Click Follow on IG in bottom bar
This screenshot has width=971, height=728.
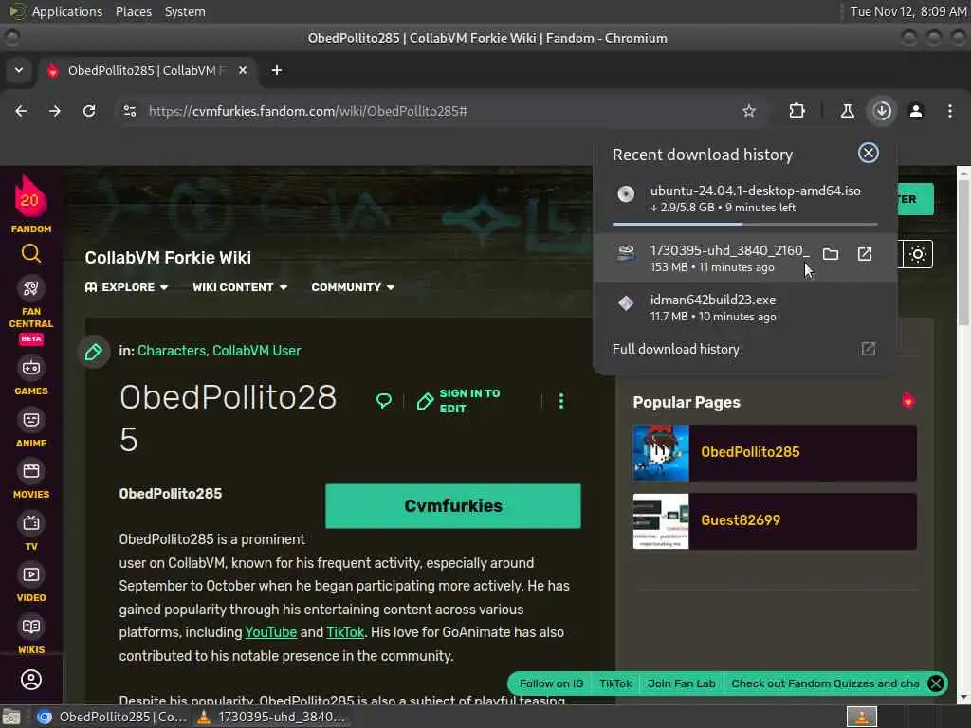point(551,683)
